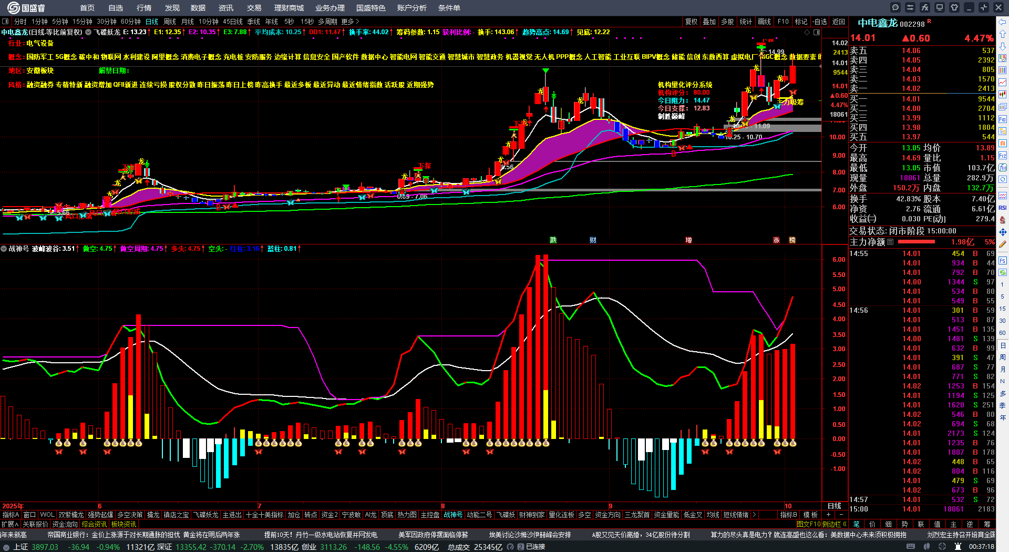Image resolution: width=1009 pixels, height=552 pixels.
Task: Click the 返回 return button
Action: point(839,22)
